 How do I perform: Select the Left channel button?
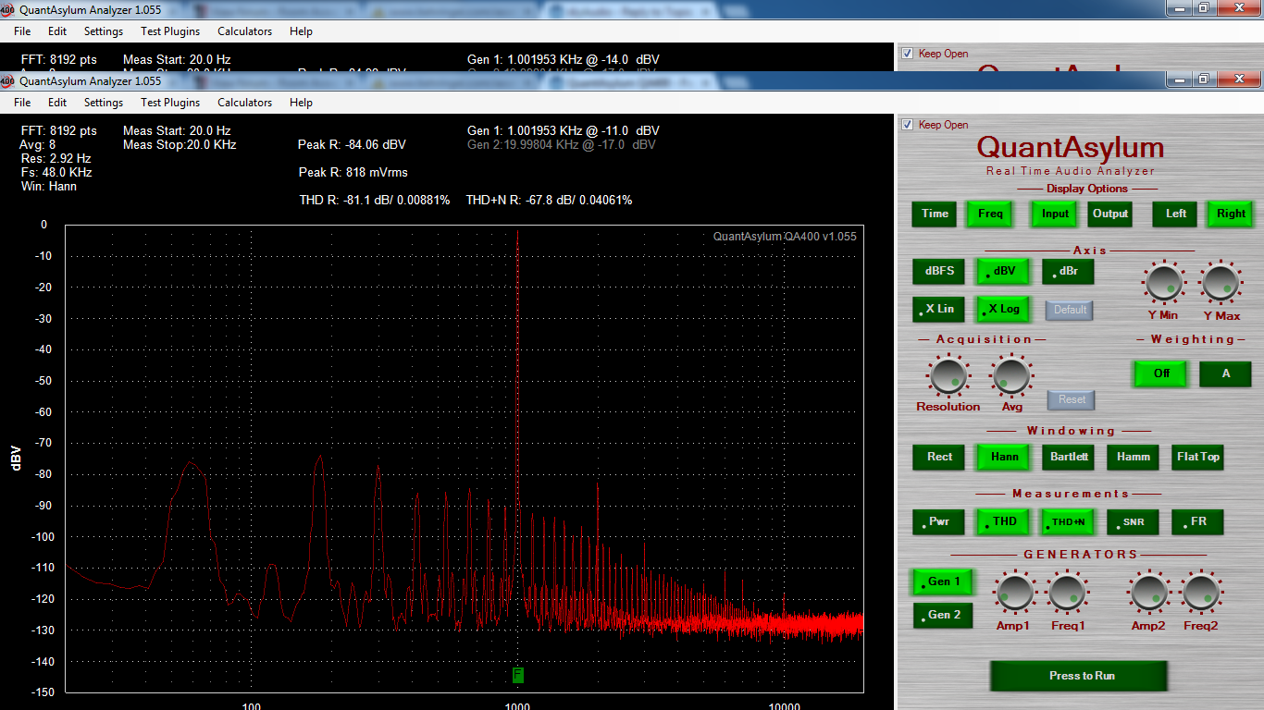tap(1176, 214)
